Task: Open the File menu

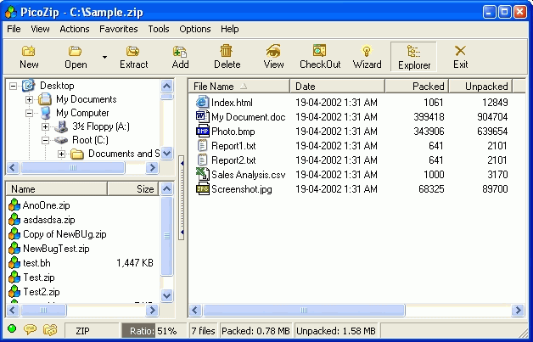Action: point(14,29)
